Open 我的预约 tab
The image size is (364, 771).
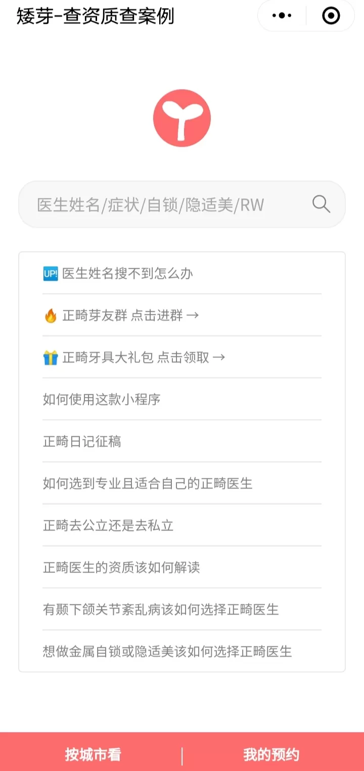coord(271,755)
